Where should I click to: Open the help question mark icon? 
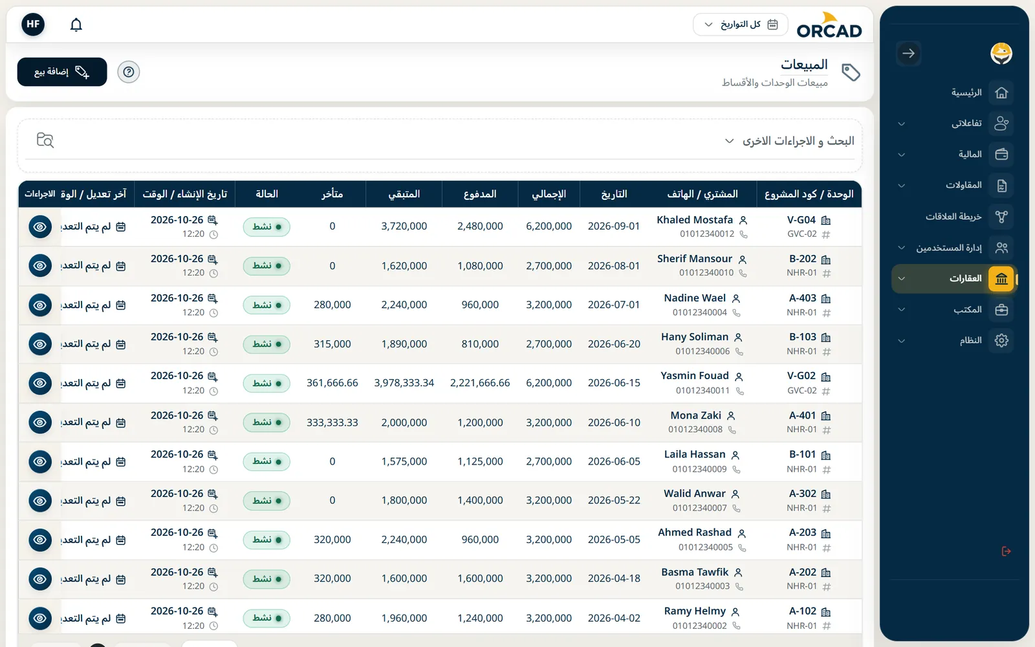pos(129,72)
